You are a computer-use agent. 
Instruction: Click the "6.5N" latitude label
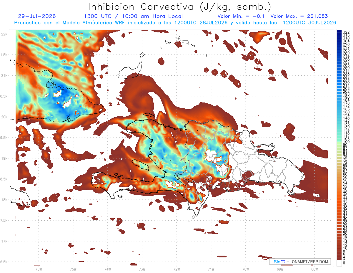(4, 262)
